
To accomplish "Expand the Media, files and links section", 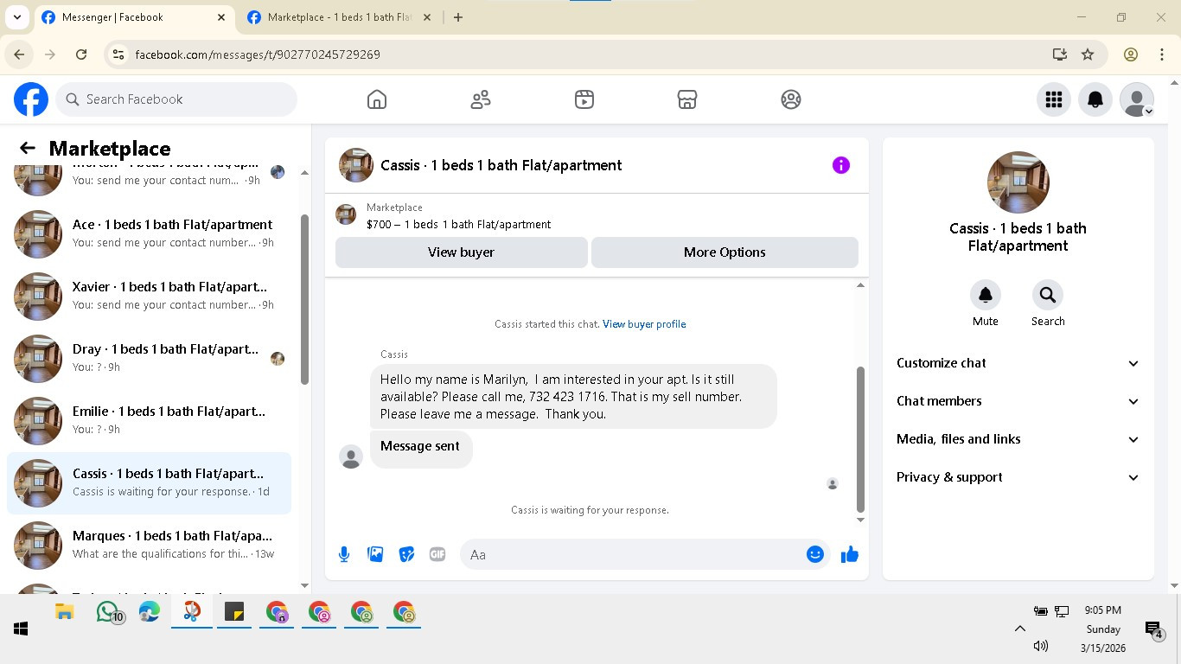I will 1018,439.
